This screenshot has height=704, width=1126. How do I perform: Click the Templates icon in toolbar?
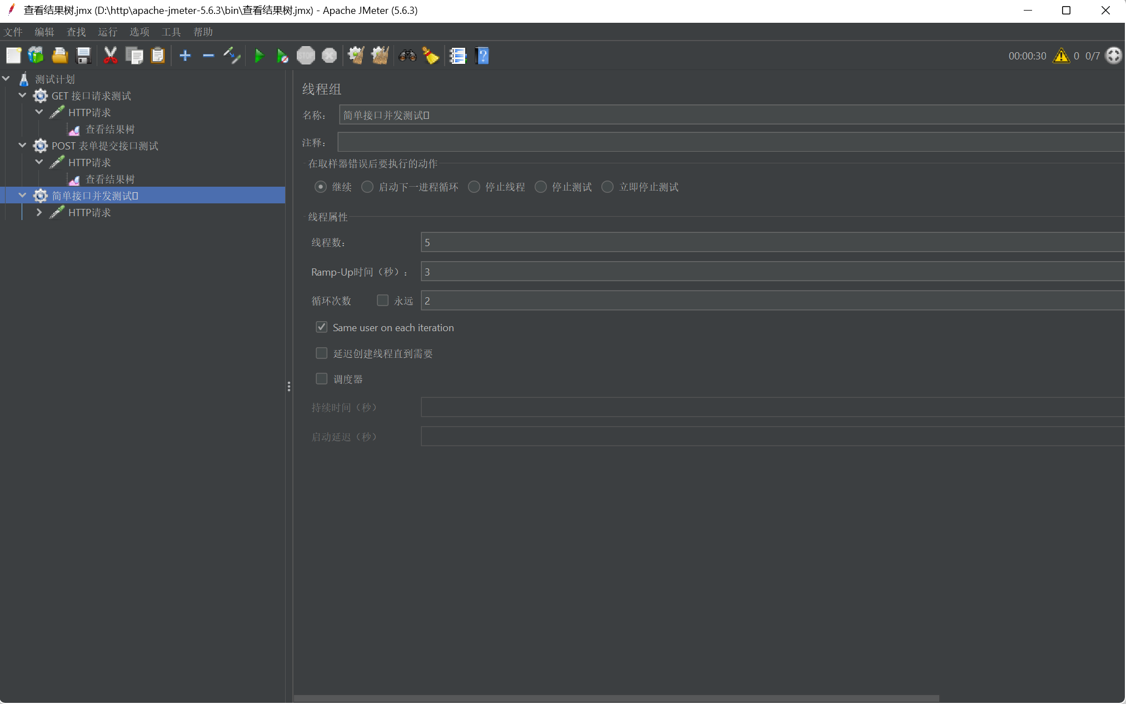pyautogui.click(x=36, y=56)
